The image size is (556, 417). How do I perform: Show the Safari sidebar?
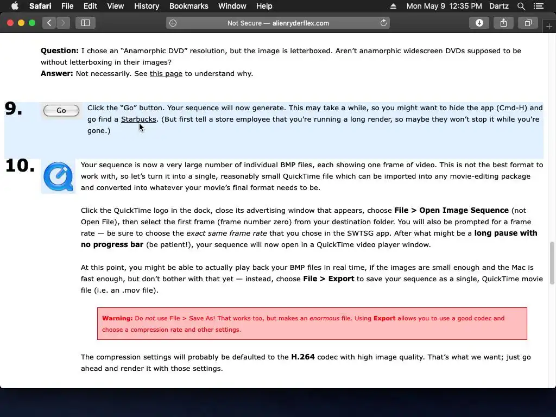[85, 23]
